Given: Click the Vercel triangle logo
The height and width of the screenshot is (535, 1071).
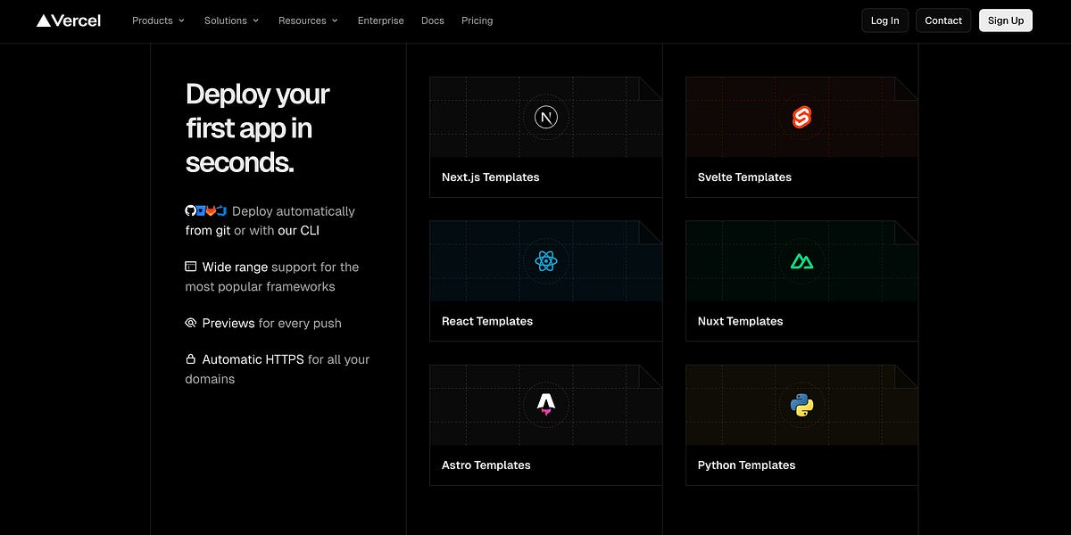Looking at the screenshot, I should point(42,20).
